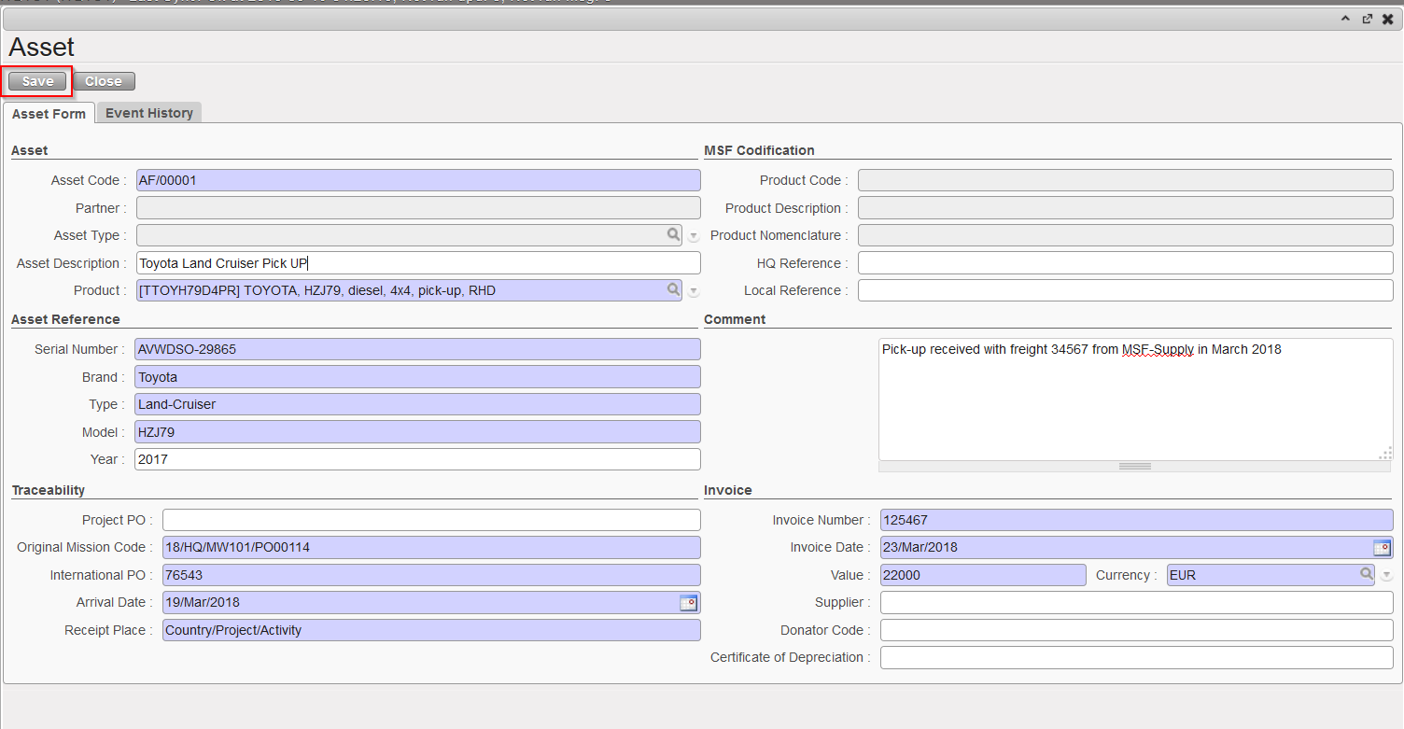Switch to the Event History tab
The height and width of the screenshot is (729, 1404).
[x=148, y=113]
